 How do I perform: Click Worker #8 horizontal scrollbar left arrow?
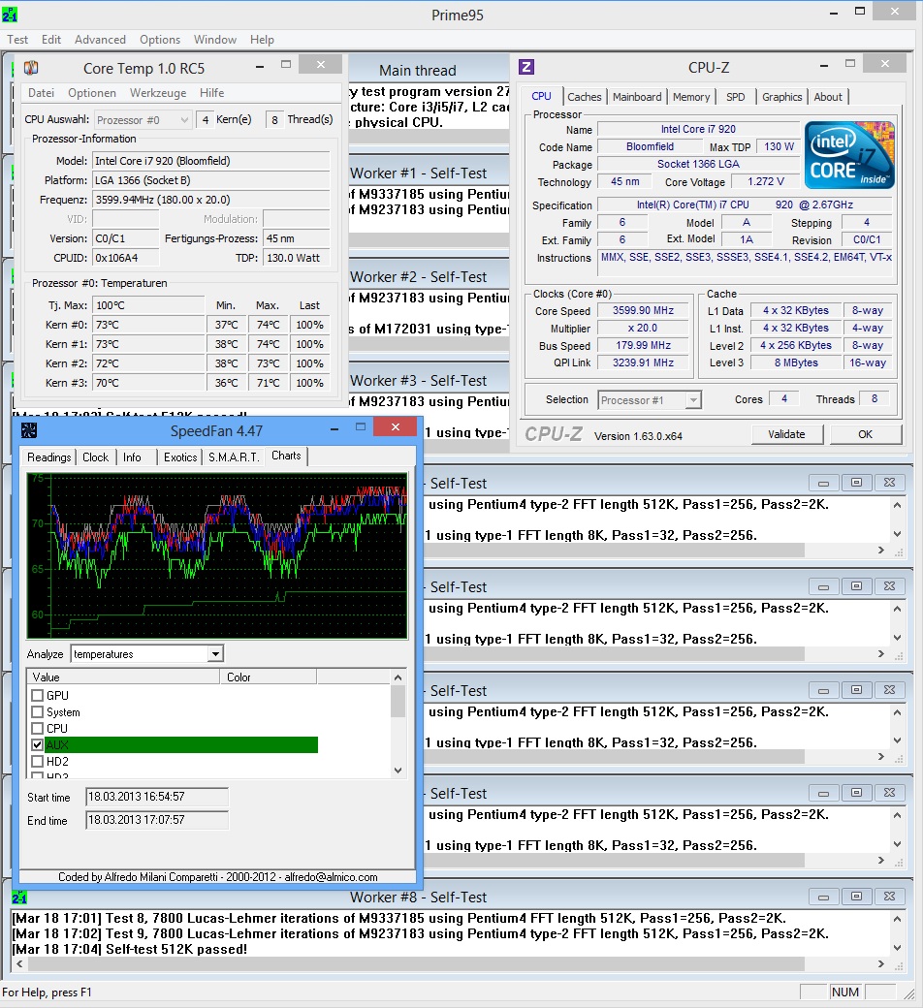19,963
